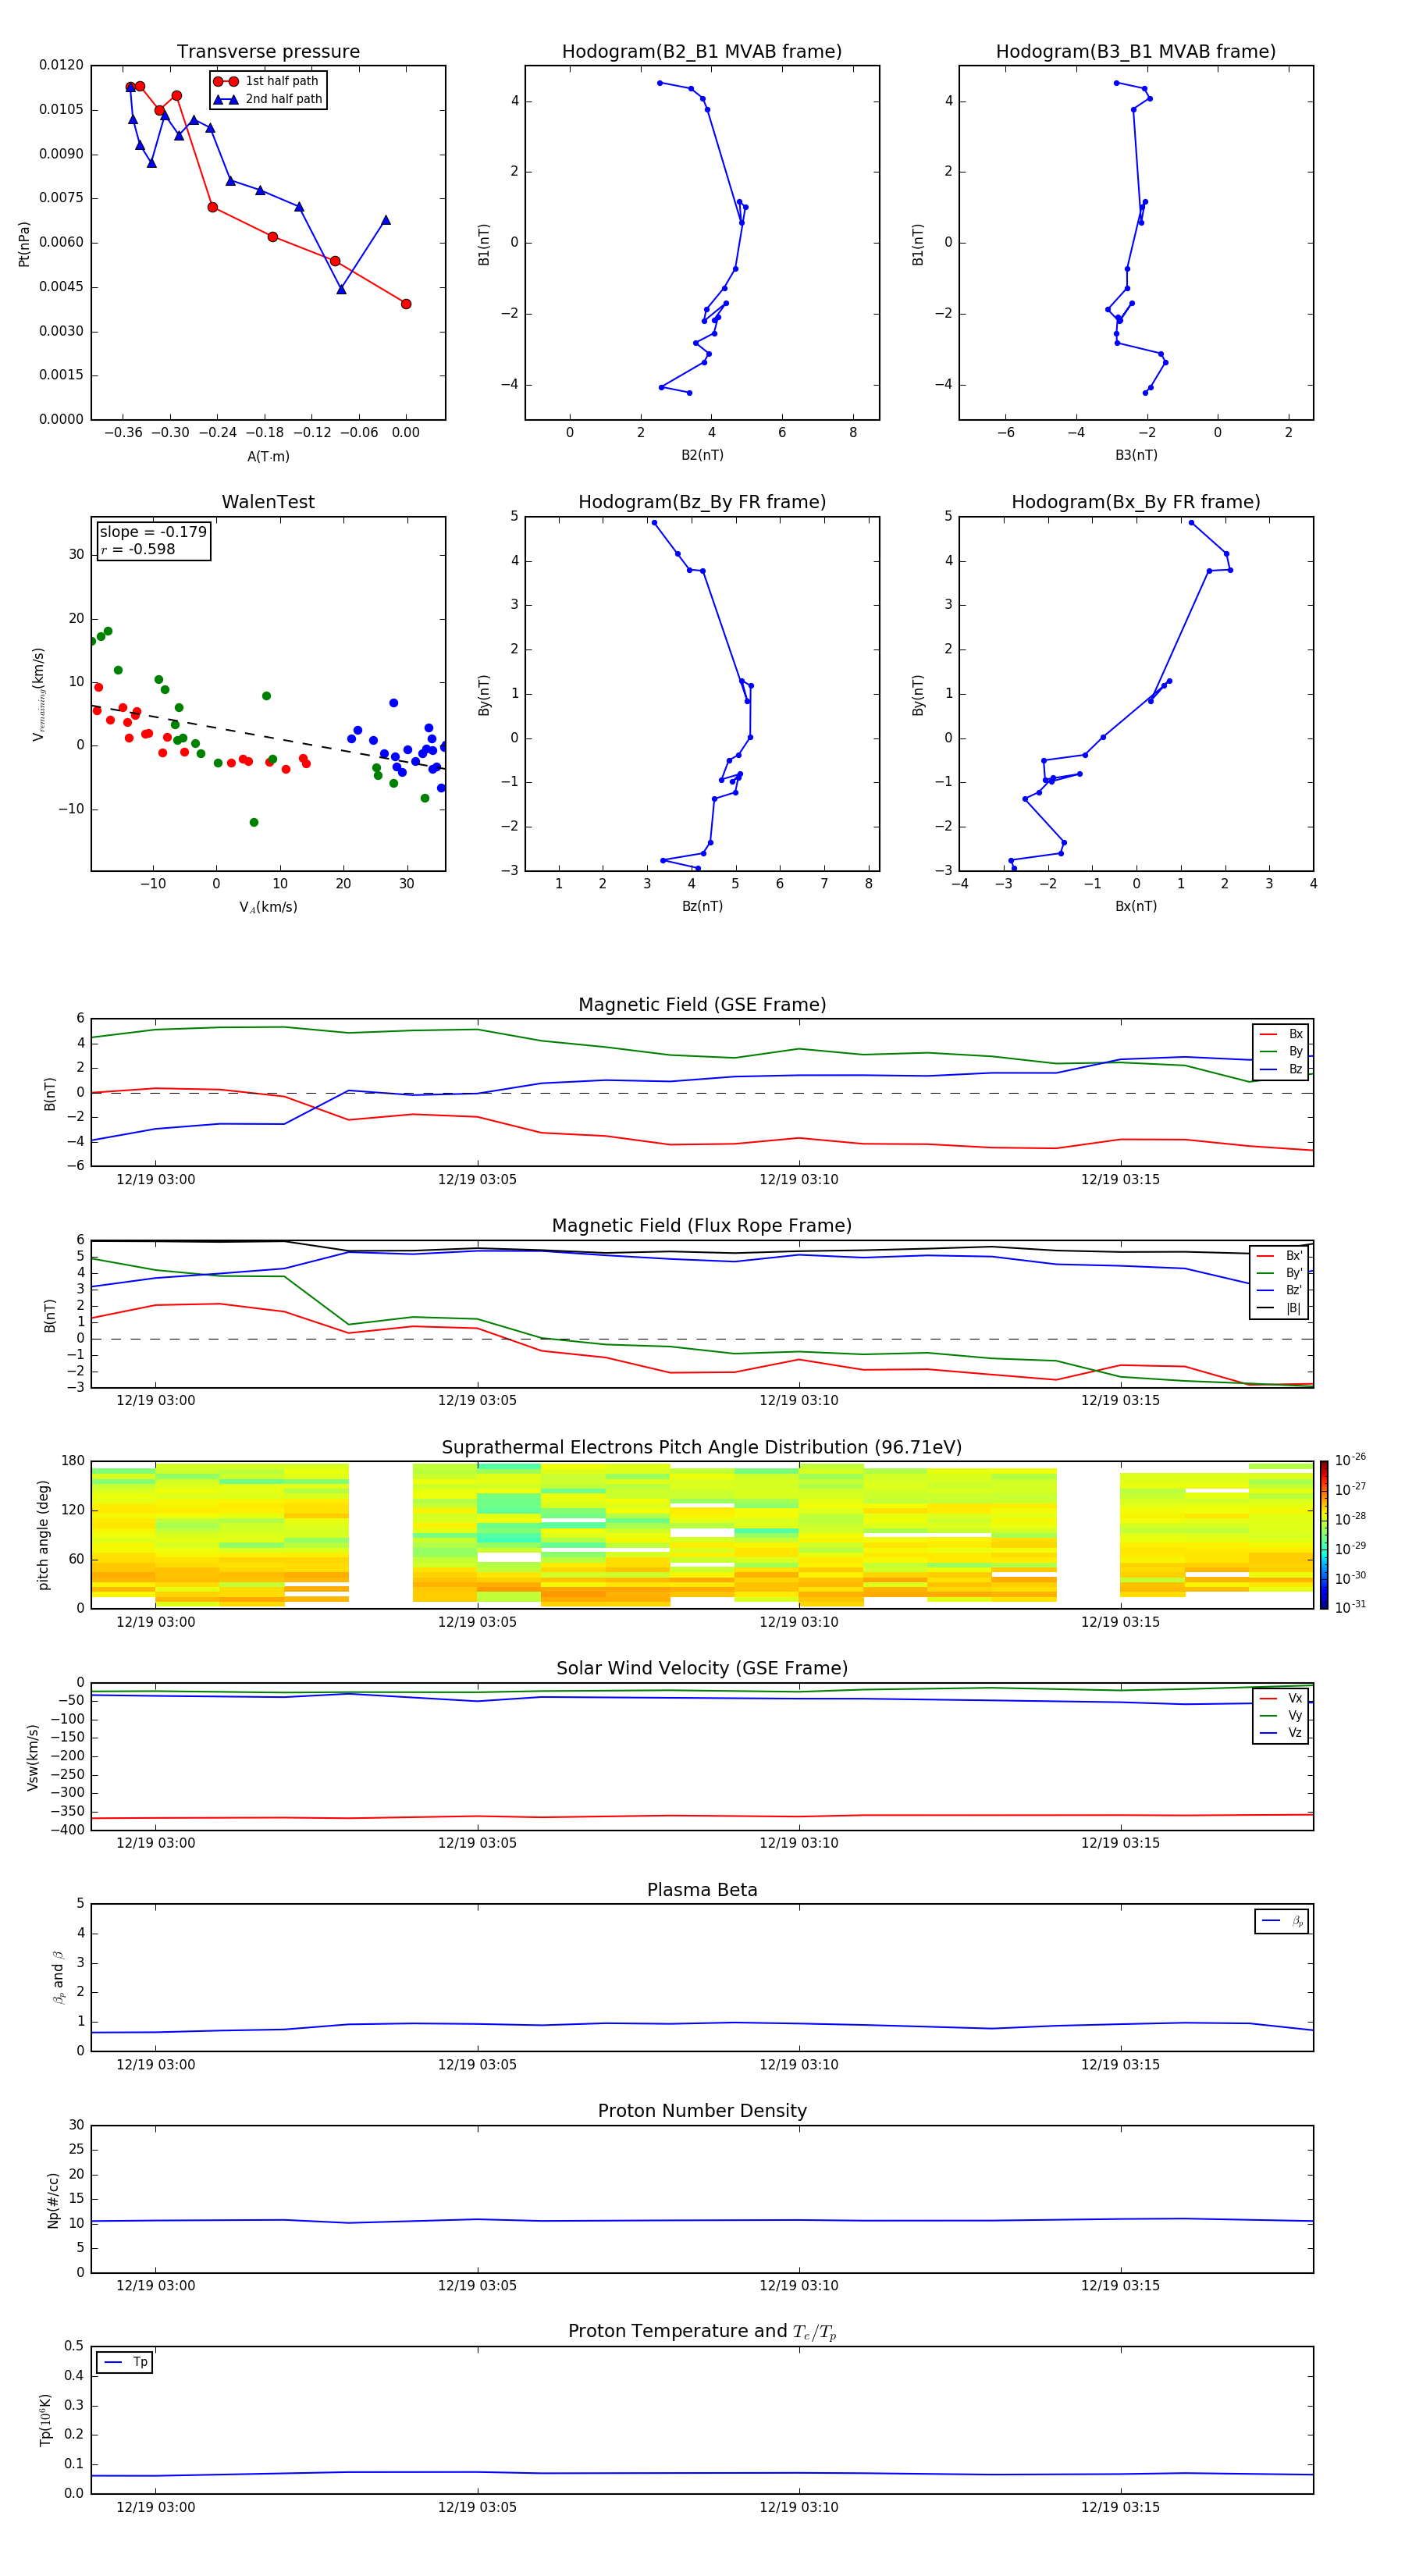Click the 'pitch angle (deg)' axis label
1405x2576 pixels.
click(x=43, y=1535)
